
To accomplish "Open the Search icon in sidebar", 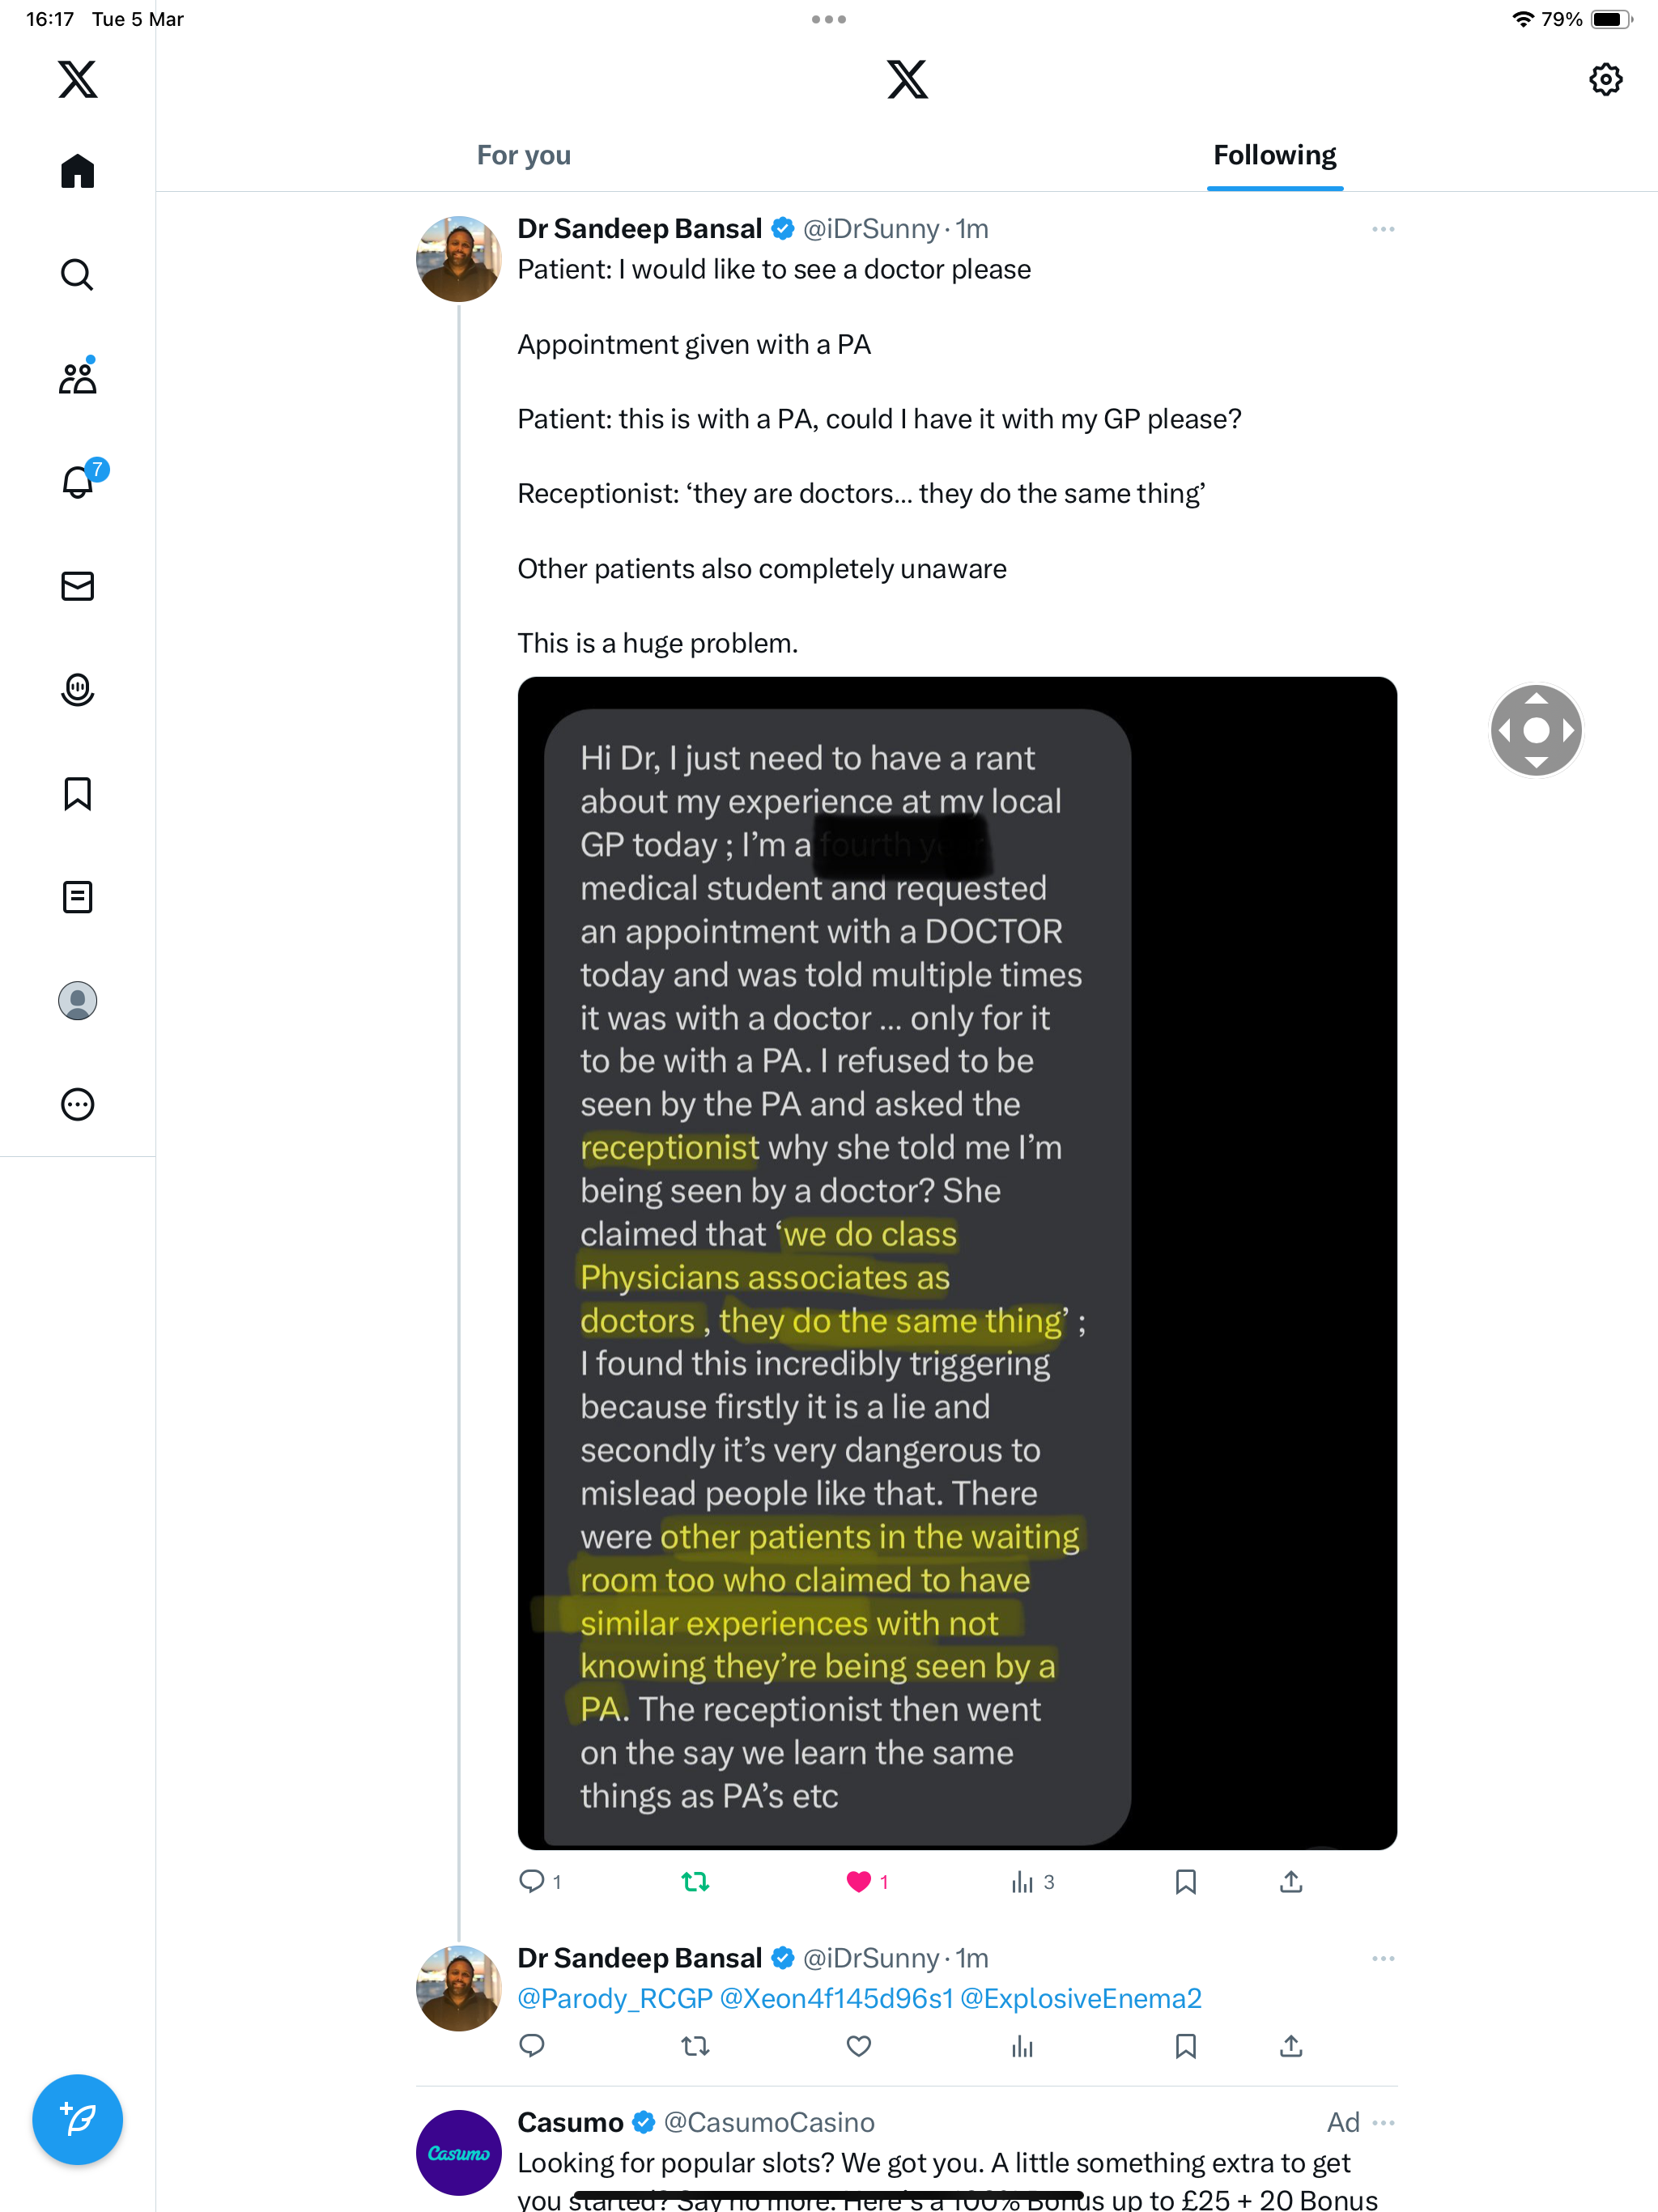I will pyautogui.click(x=77, y=274).
